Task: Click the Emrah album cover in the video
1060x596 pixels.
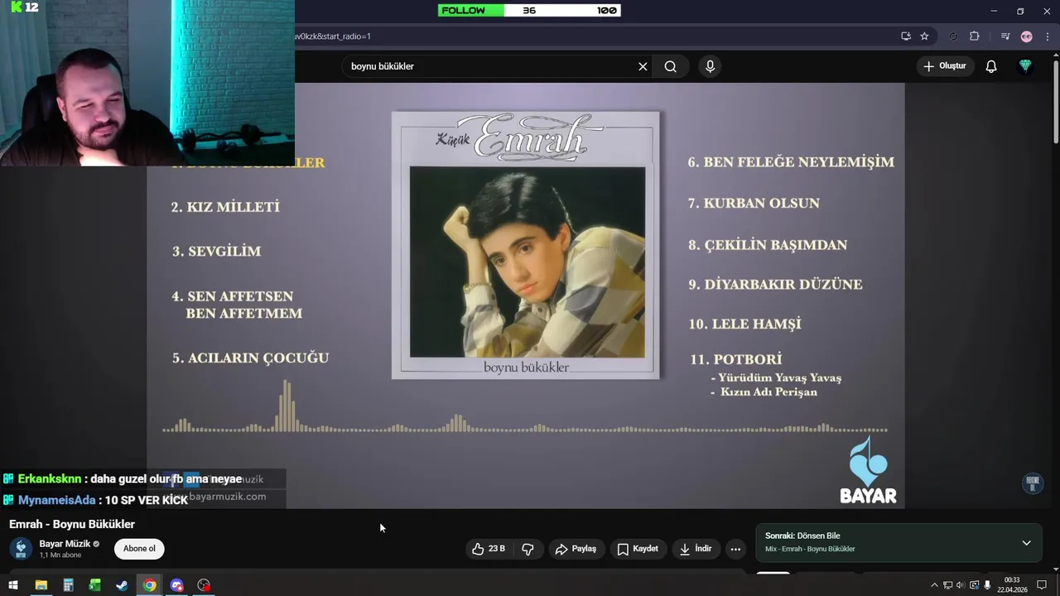Action: [x=526, y=246]
